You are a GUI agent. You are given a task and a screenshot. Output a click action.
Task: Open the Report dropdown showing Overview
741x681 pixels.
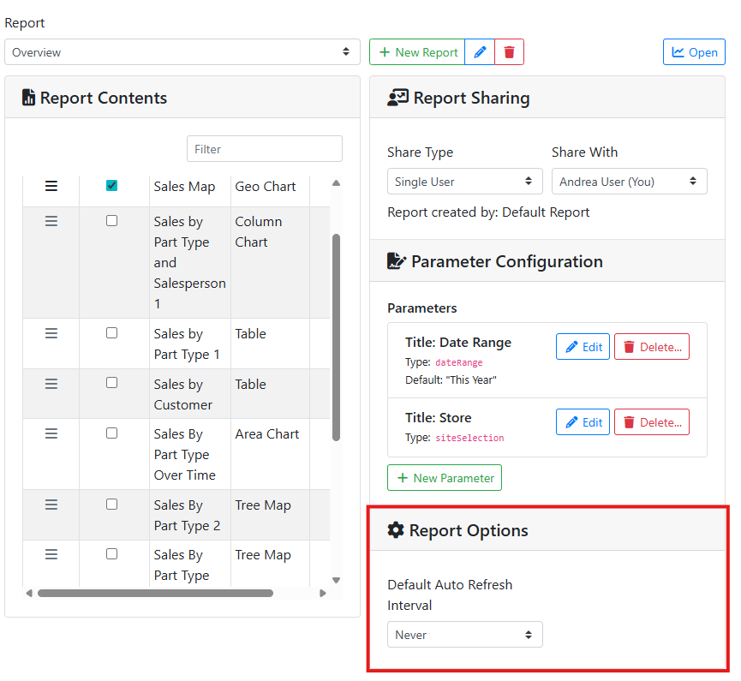[x=182, y=52]
